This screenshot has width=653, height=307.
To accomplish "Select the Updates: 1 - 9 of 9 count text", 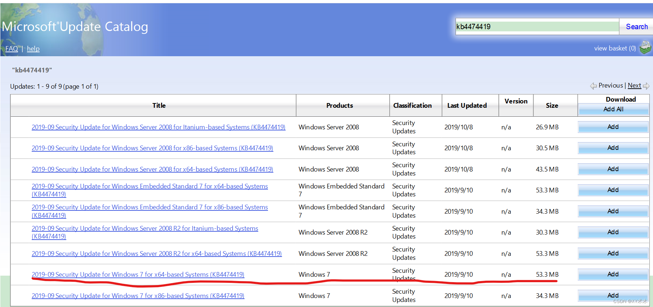I will [x=54, y=86].
